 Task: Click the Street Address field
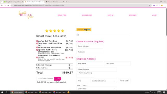pyautogui.click(x=97, y=69)
